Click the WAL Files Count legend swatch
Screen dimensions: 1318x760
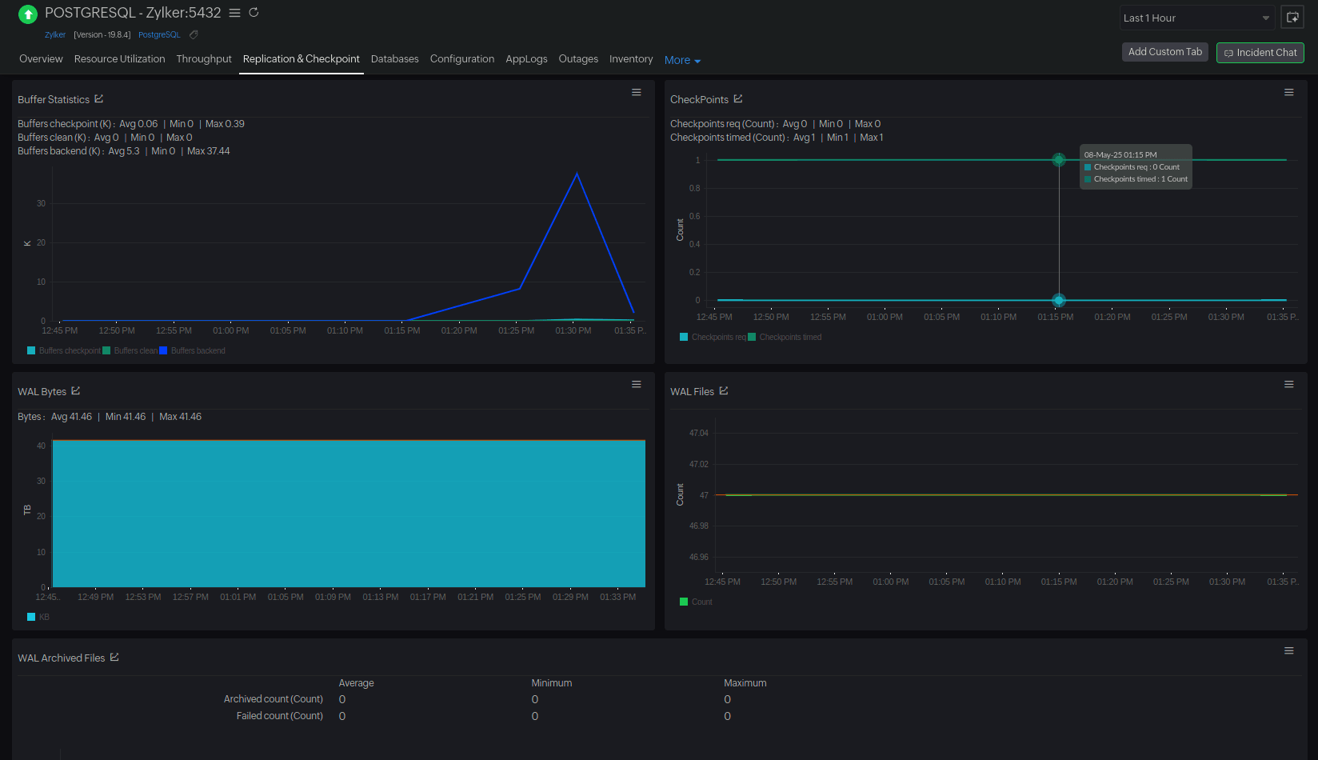click(684, 602)
